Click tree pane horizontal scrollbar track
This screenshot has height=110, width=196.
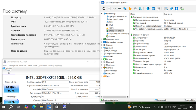(x=114, y=97)
